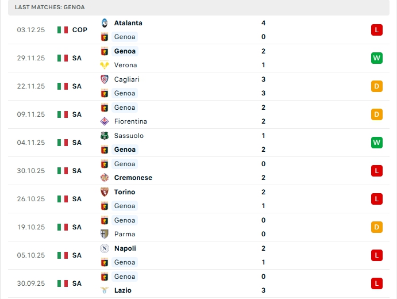The width and height of the screenshot is (397, 299).
Task: Open the Torino team link
Action: [125, 192]
